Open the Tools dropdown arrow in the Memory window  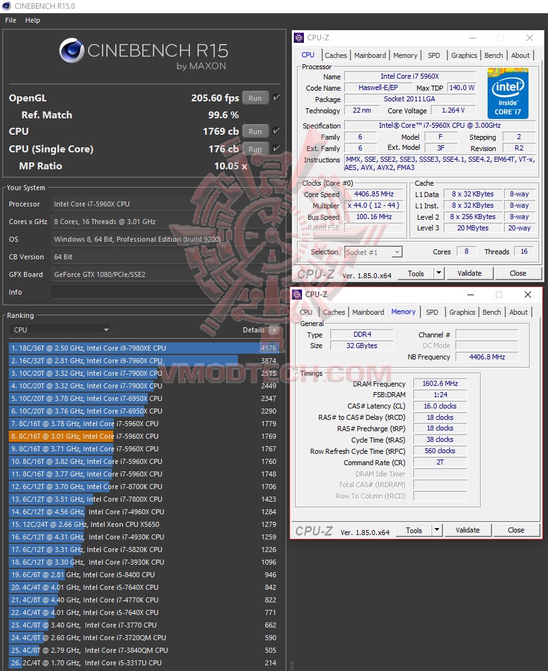[x=437, y=530]
